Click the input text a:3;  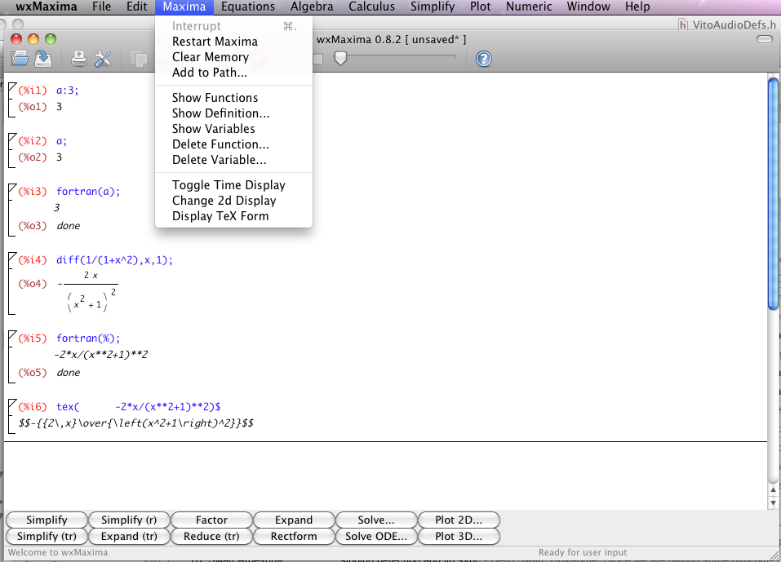[67, 90]
